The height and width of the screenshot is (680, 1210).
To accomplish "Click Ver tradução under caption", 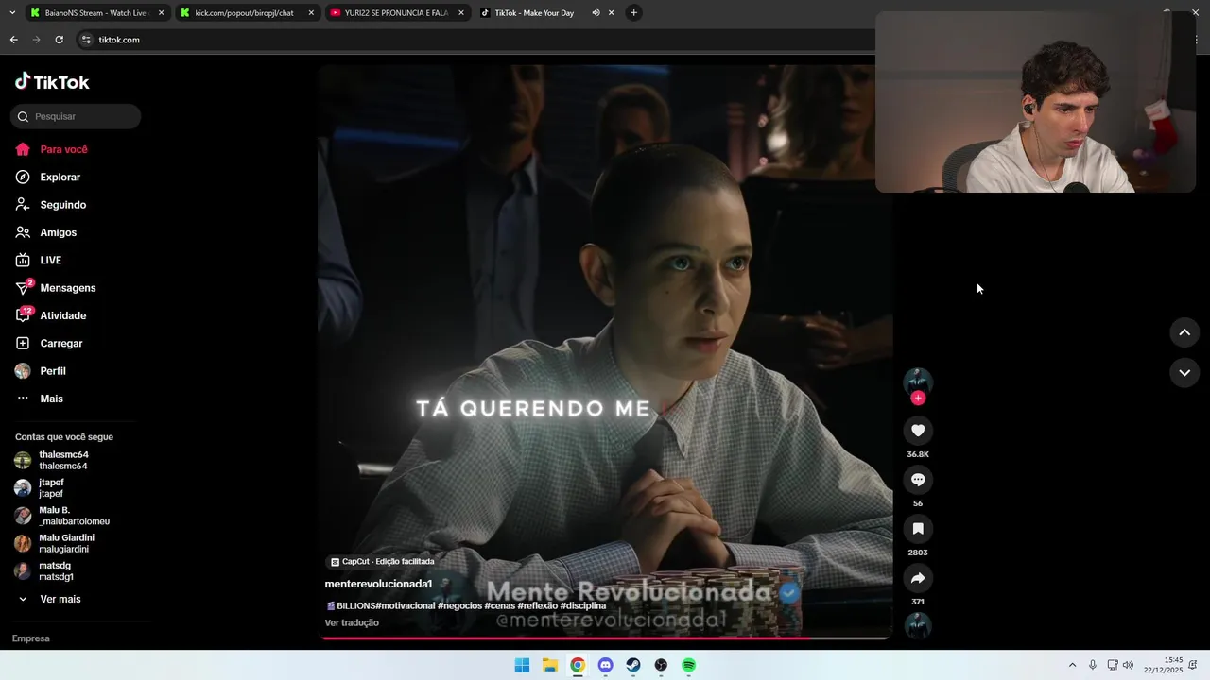I will pos(352,622).
